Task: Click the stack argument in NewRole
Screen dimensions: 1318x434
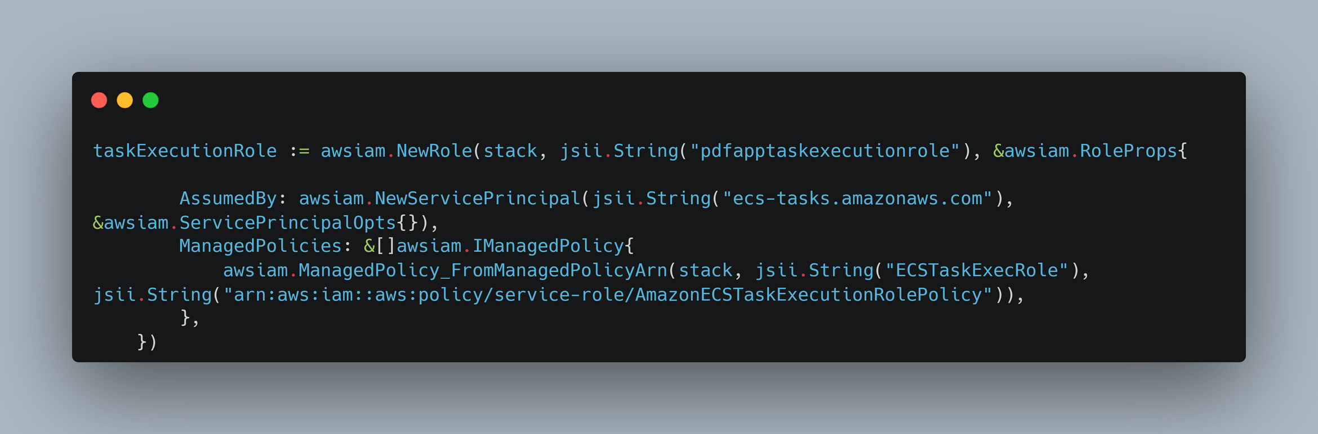Action: (x=510, y=151)
